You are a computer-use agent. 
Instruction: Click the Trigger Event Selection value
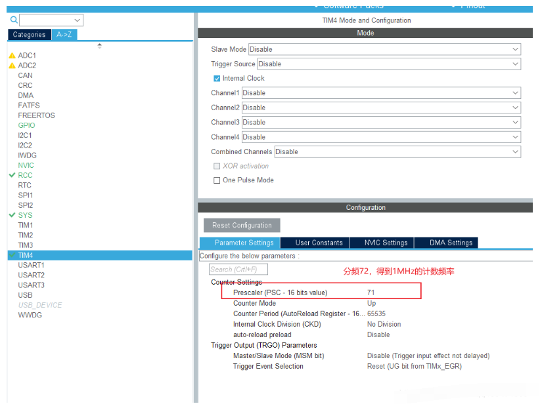[x=415, y=367]
